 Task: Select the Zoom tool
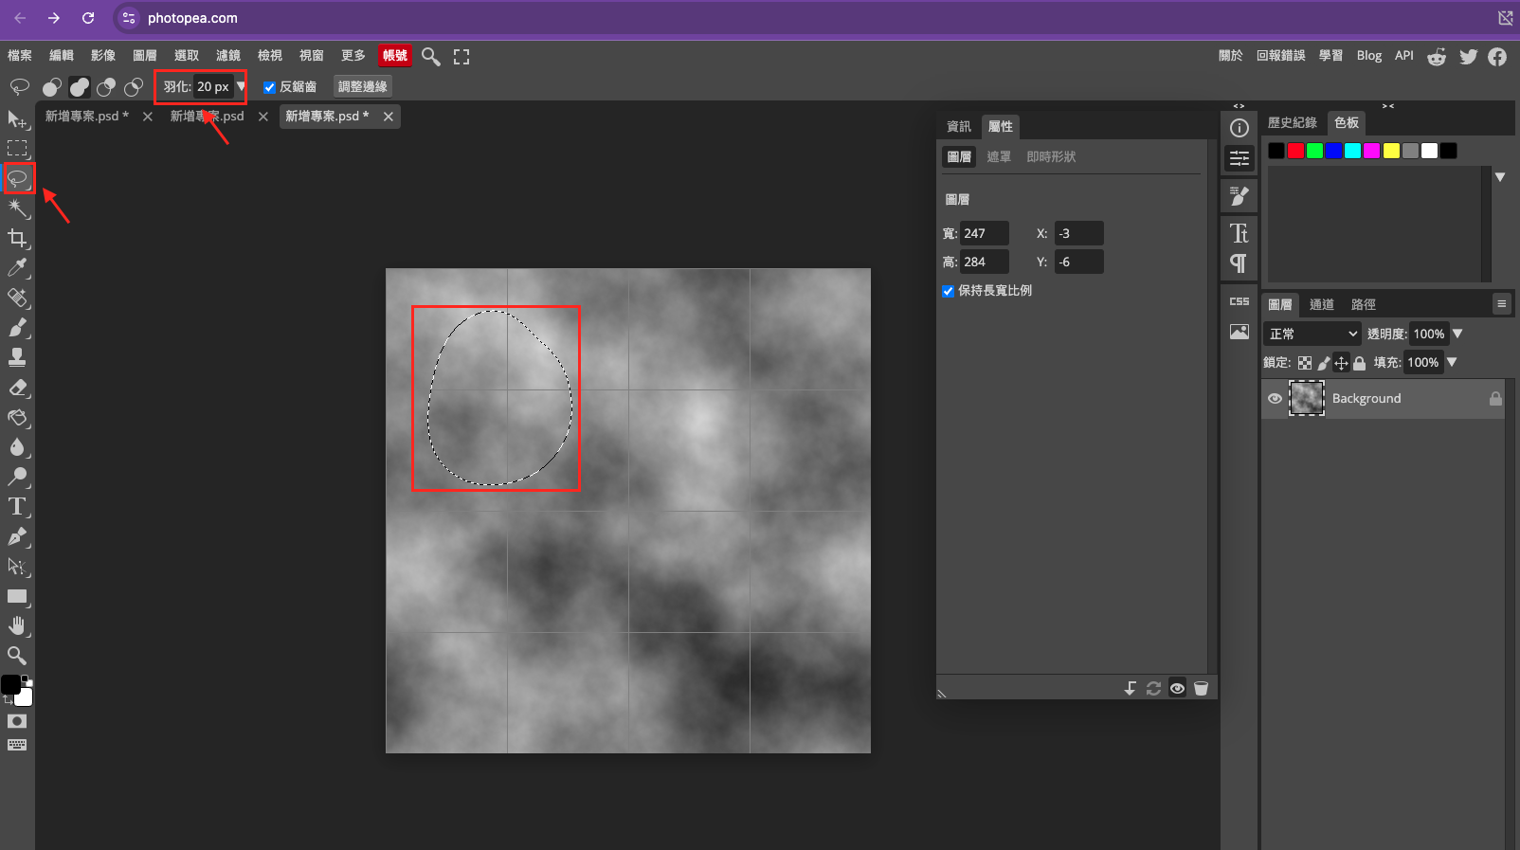[x=17, y=656]
